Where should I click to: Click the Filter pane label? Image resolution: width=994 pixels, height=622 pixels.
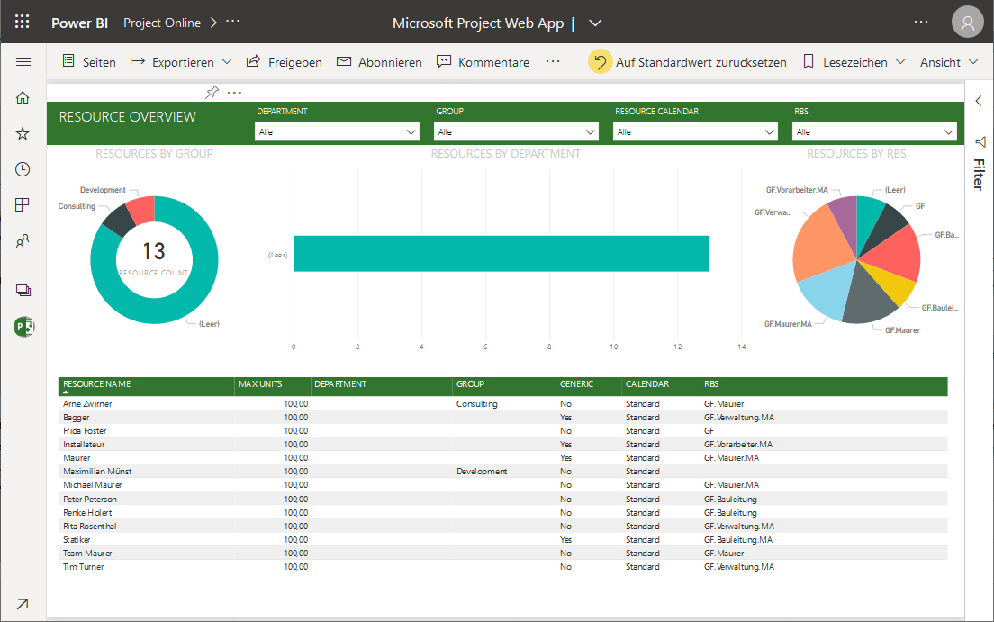(980, 175)
